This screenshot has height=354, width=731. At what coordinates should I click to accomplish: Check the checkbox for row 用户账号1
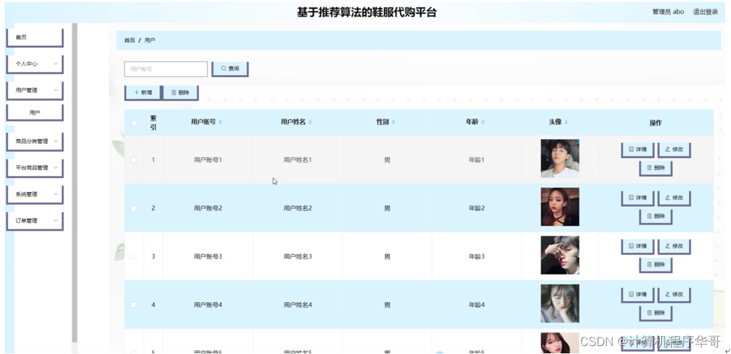(134, 160)
